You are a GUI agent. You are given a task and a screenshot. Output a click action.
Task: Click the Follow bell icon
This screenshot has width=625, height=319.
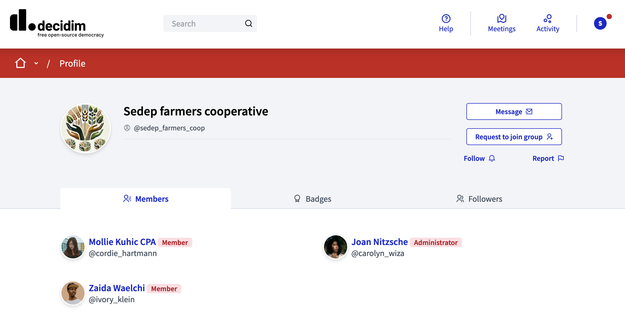click(492, 158)
